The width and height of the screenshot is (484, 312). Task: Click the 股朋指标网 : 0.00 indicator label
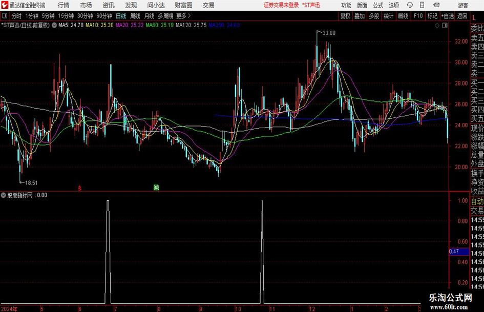27,195
